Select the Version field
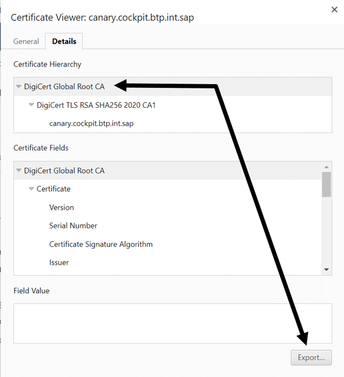Viewport: 344px width, 377px height. click(61, 208)
